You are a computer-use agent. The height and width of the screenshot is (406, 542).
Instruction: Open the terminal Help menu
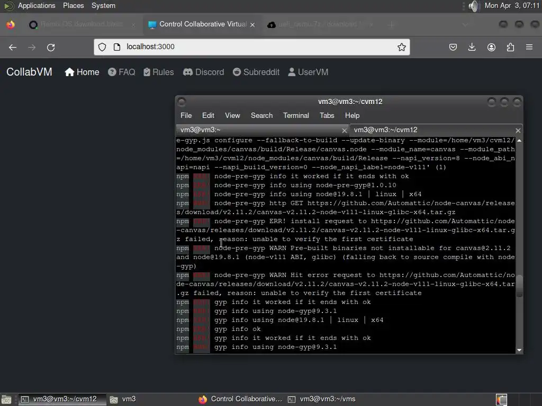click(352, 116)
